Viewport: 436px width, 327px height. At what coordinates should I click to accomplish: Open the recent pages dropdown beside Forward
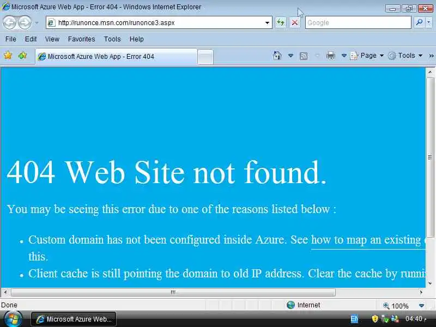click(x=37, y=23)
